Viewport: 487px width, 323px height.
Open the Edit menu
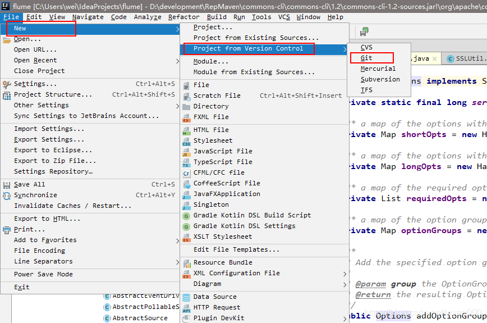(x=34, y=17)
